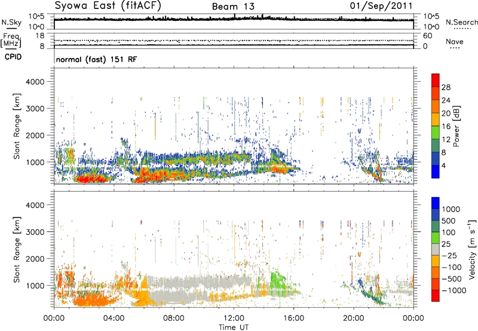478x331 pixels.
Task: Click the 'N.Search' legend label
Action: [x=461, y=22]
